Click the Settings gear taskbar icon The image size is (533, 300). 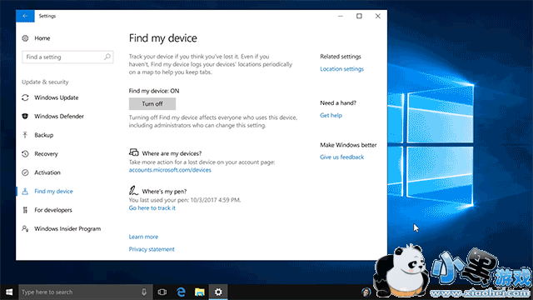pyautogui.click(x=218, y=292)
